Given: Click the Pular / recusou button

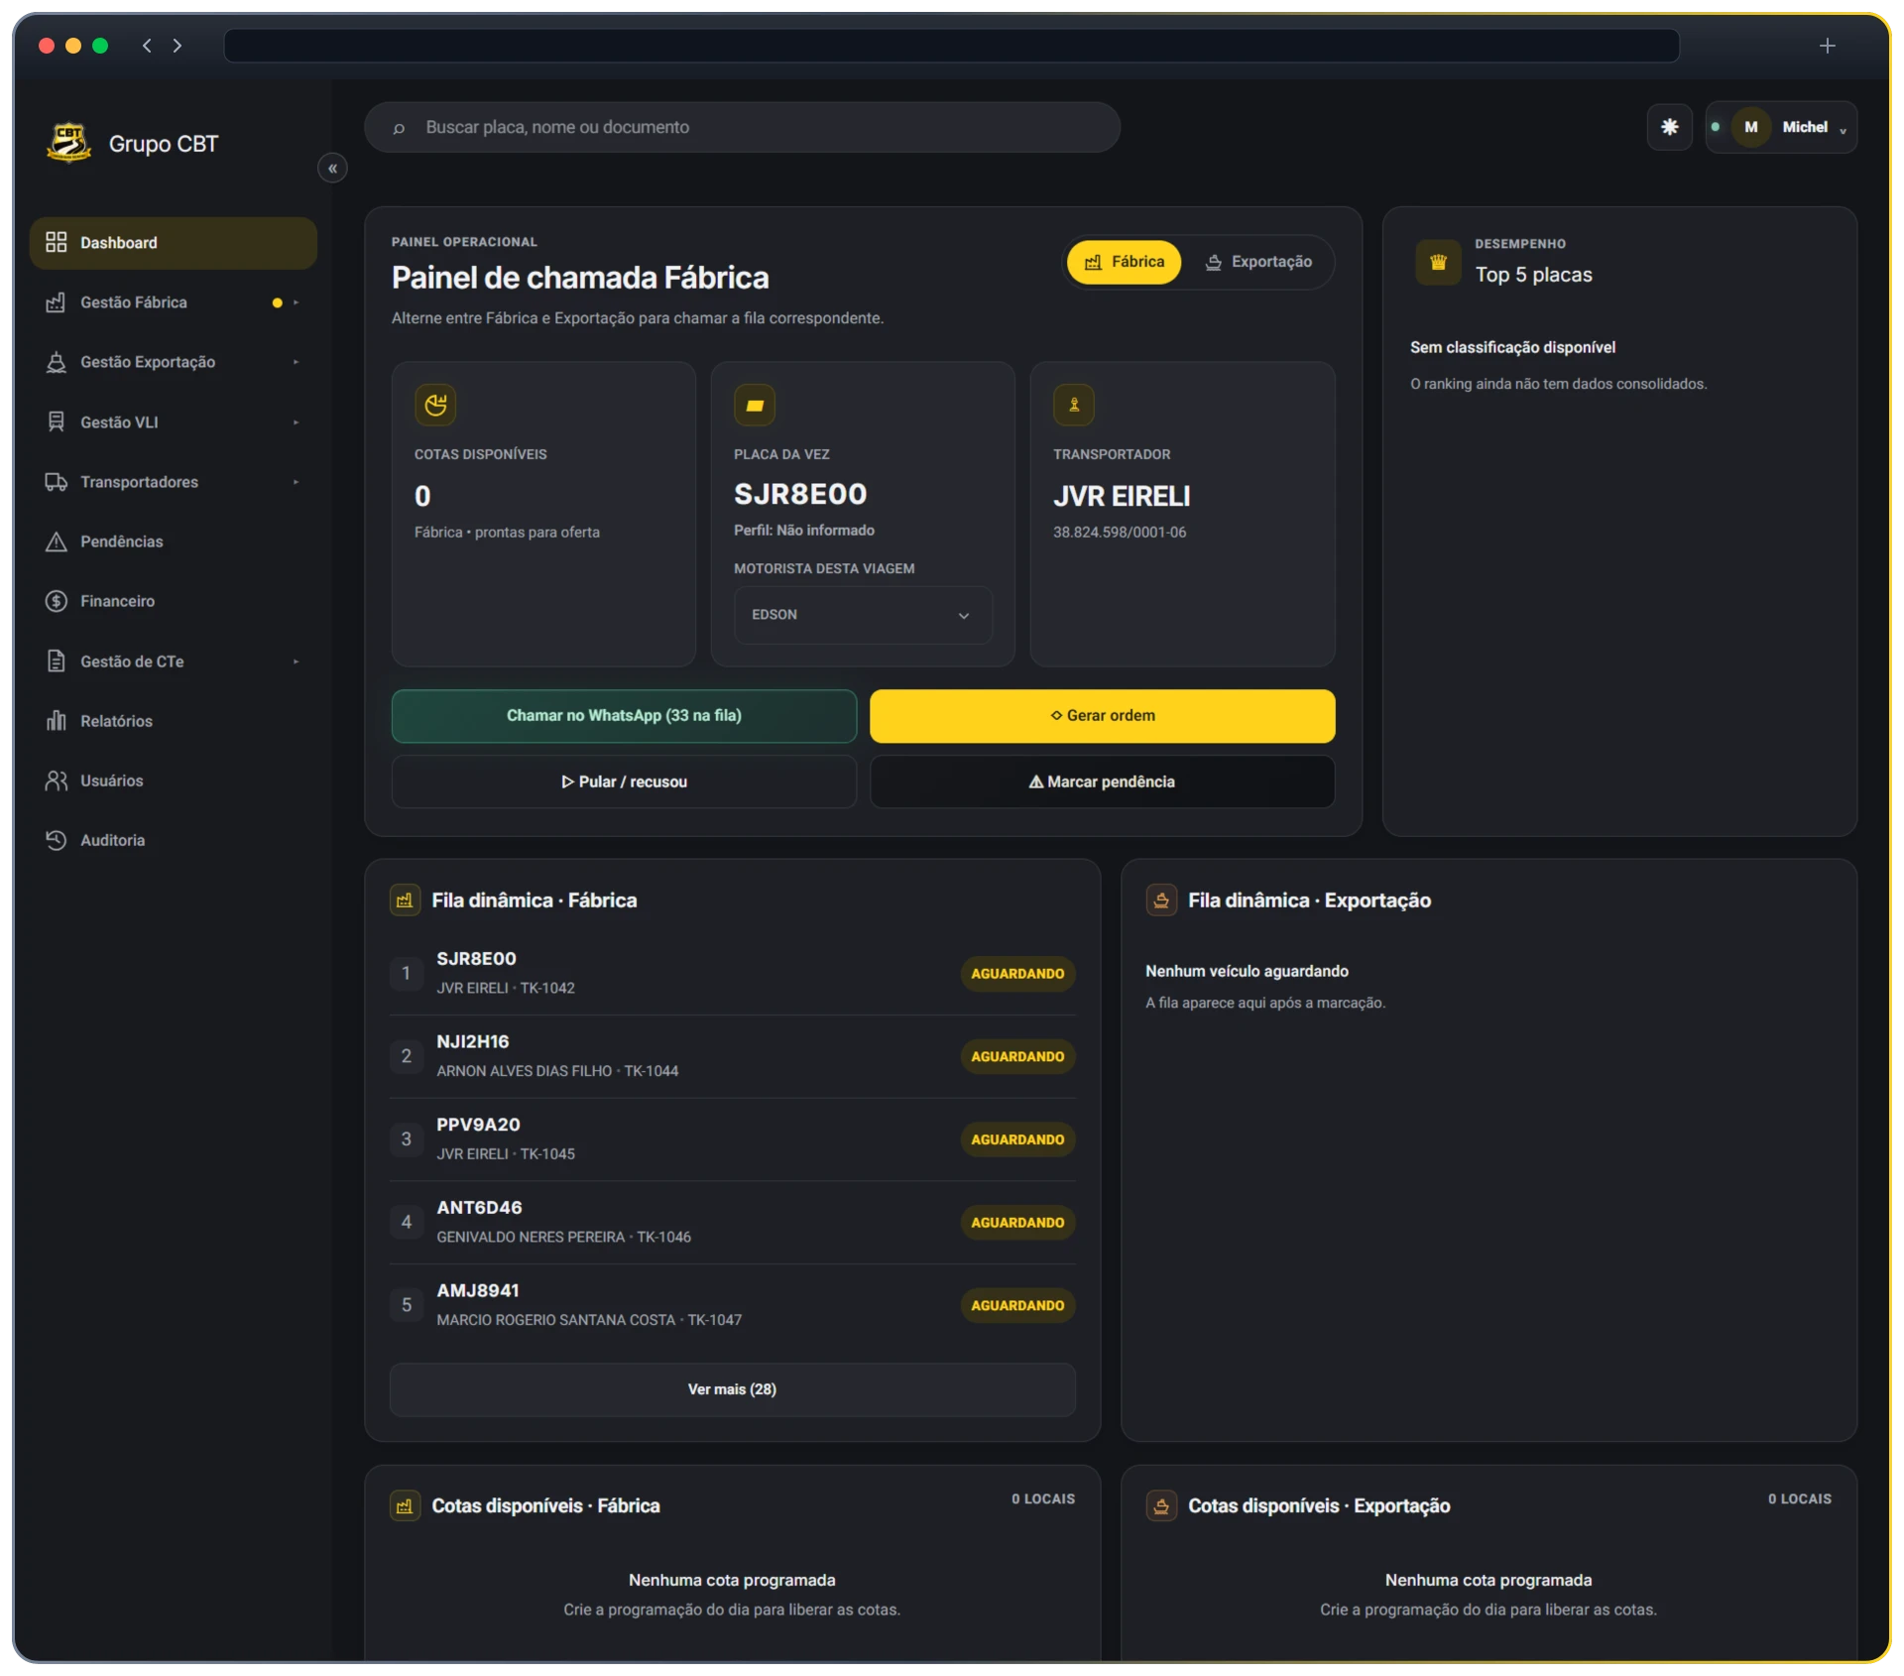Looking at the screenshot, I should tap(624, 781).
